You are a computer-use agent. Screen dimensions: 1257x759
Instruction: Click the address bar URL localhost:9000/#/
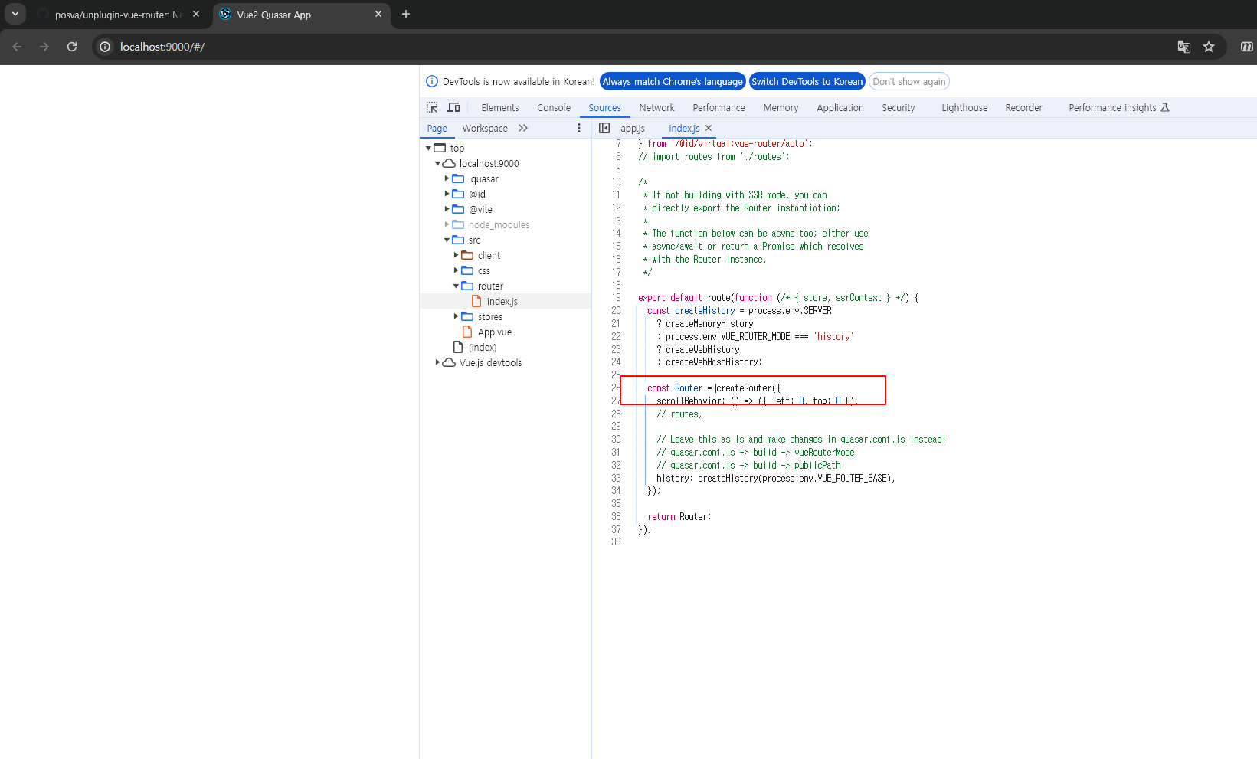[162, 47]
